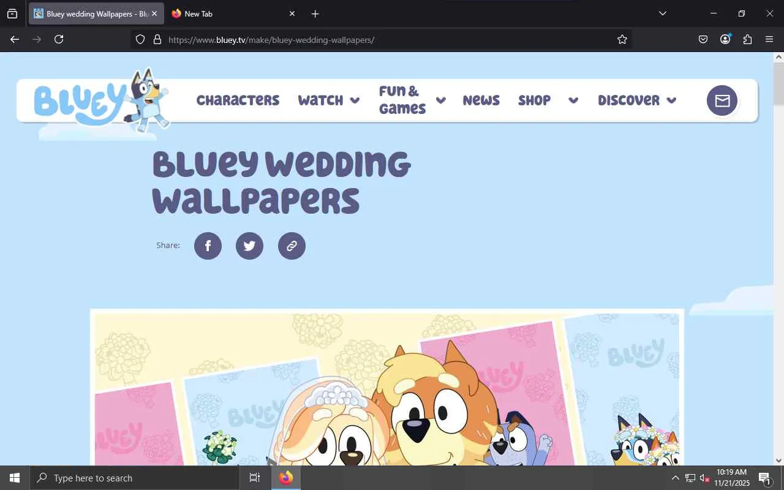Open the News nav item
Screen dimensions: 784x490
pyautogui.click(x=481, y=100)
